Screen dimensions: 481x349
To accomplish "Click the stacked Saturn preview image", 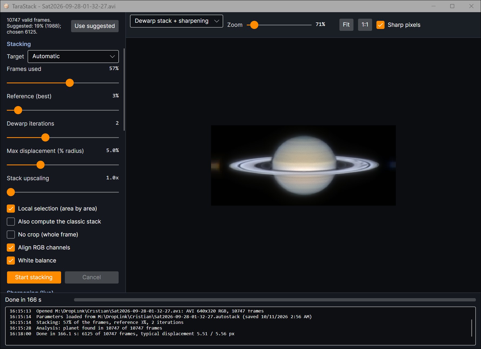I will (x=303, y=165).
